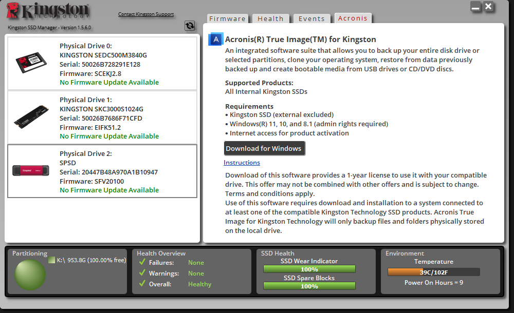Screen dimensions: 514x313
Task: Select Physical Drive 0 title
Action: click(x=85, y=46)
